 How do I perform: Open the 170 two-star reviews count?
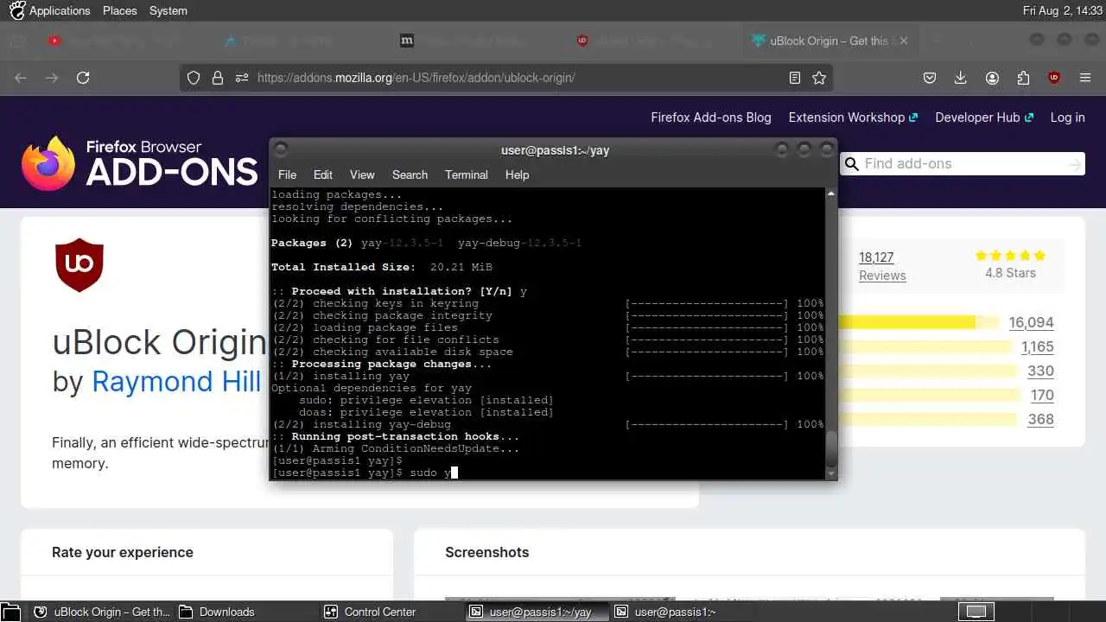[x=1042, y=395]
